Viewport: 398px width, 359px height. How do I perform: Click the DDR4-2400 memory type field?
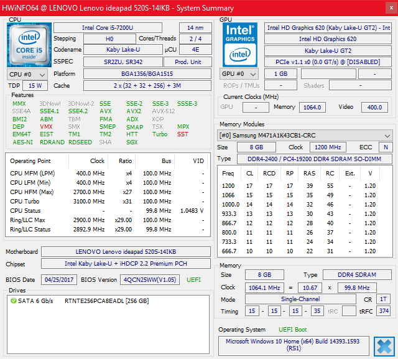pyautogui.click(x=315, y=159)
